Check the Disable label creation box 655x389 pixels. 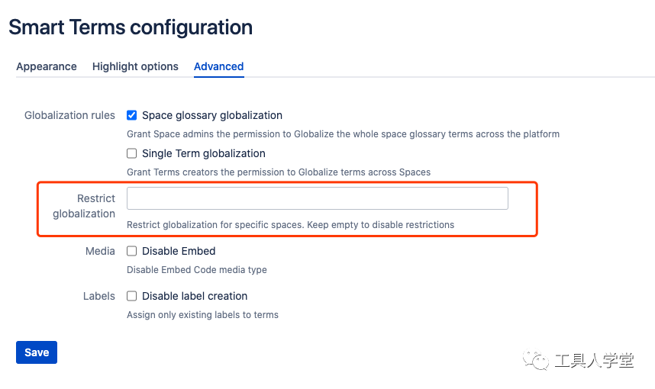(x=132, y=296)
